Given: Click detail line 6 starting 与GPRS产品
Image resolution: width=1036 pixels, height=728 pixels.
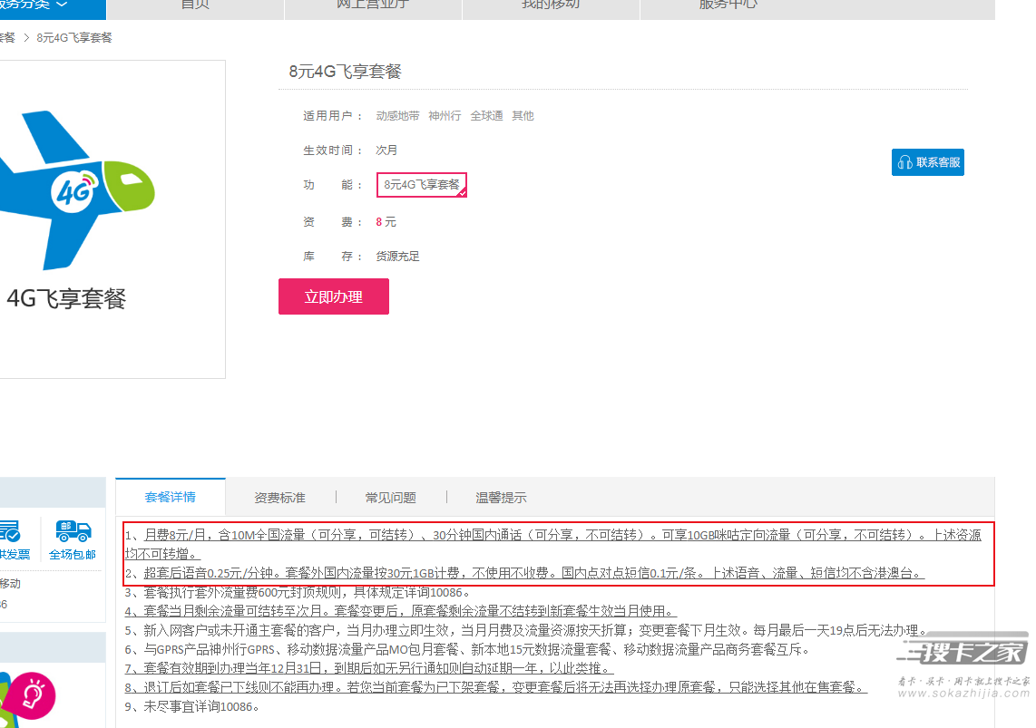Looking at the screenshot, I should coord(467,649).
